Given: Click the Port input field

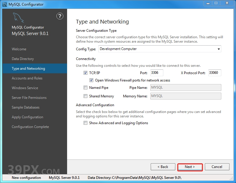Looking at the screenshot, I should 156,73.
